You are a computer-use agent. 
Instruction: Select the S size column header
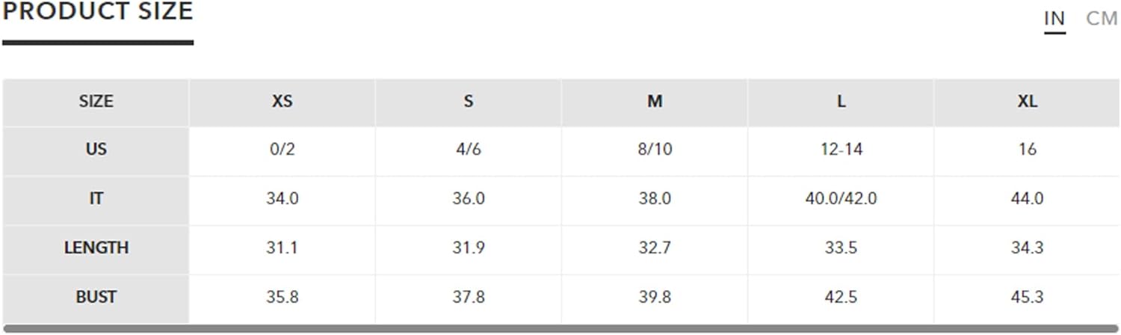point(468,102)
